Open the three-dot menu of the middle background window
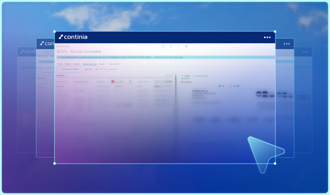Screen dimensions: 330x195 (x=286, y=44)
